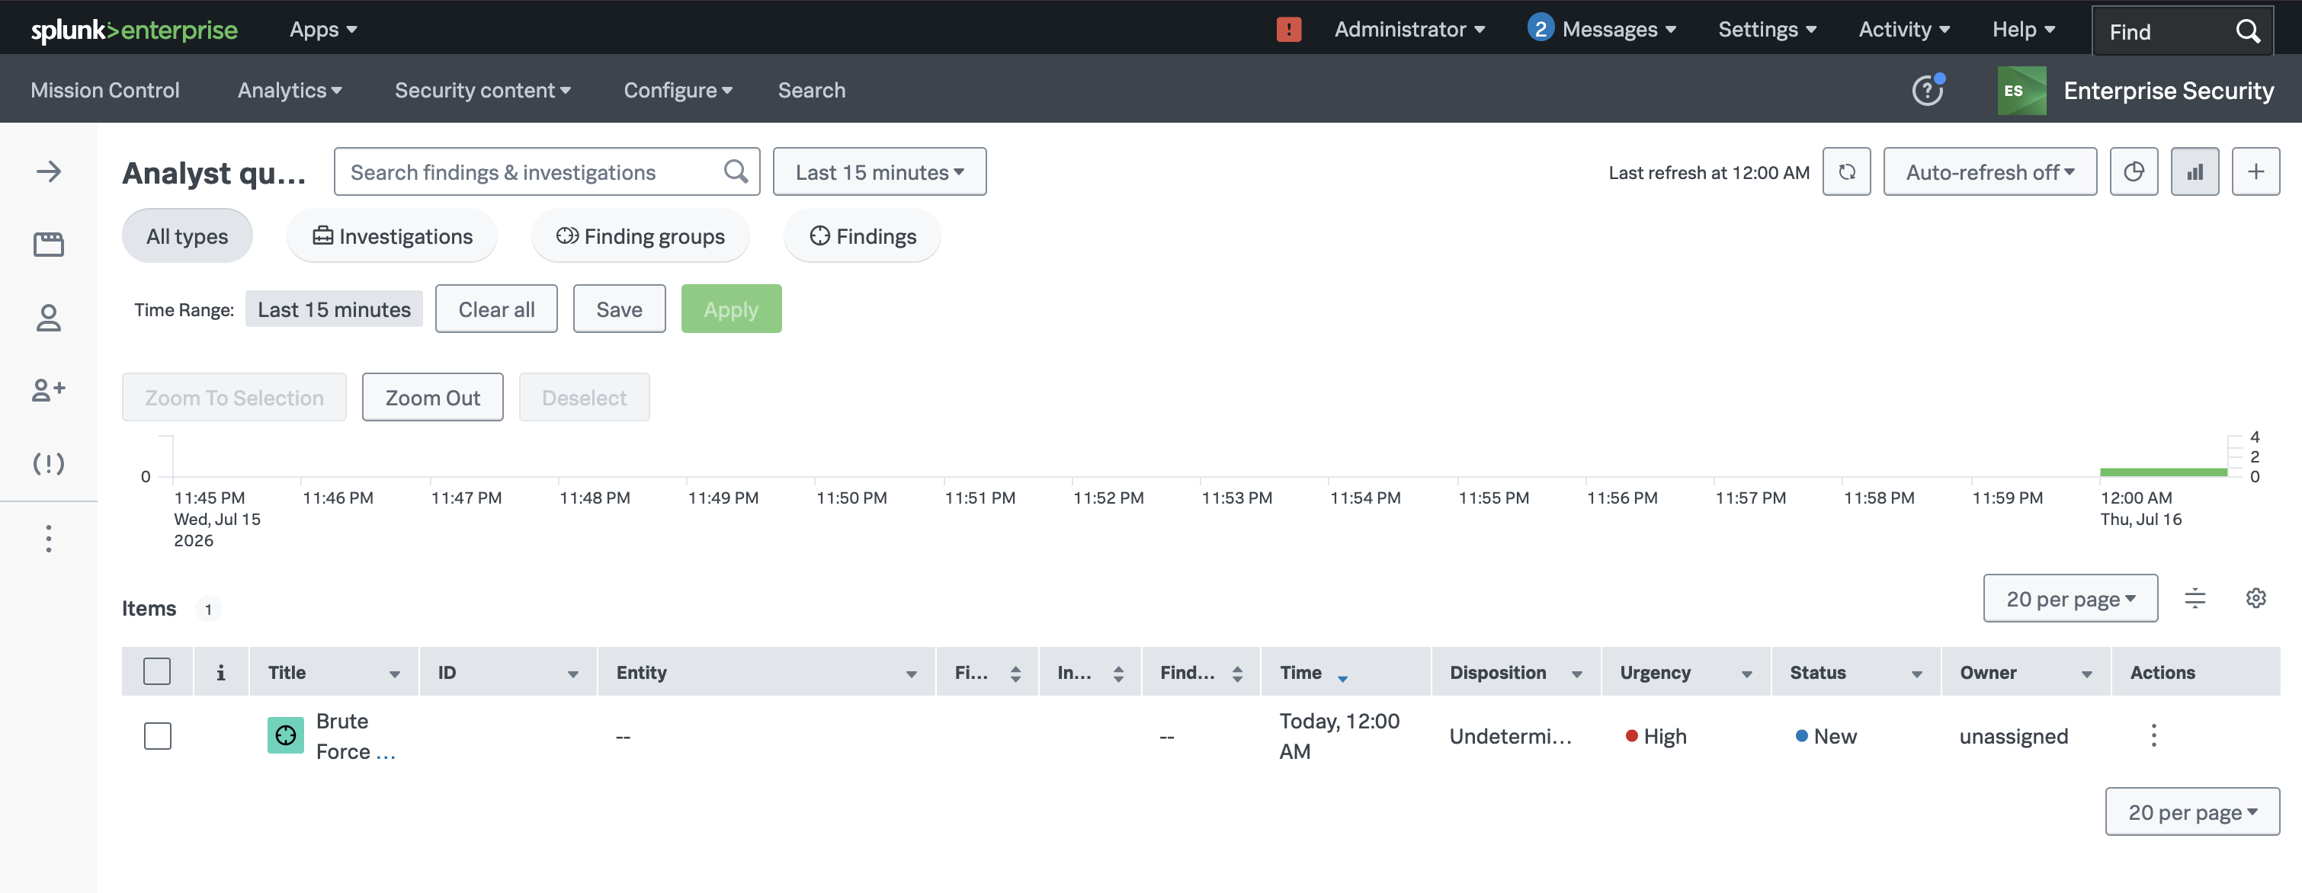Click the Save button

point(618,309)
